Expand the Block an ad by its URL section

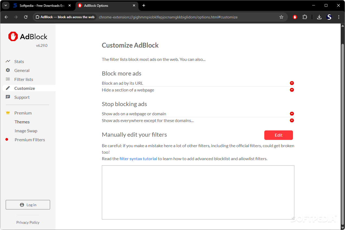[292, 83]
